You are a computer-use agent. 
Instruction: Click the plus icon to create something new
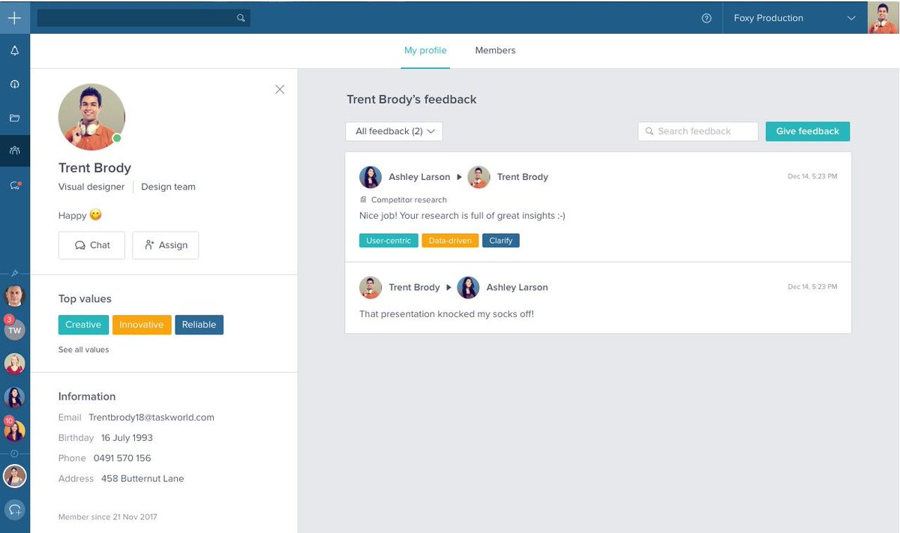click(15, 17)
